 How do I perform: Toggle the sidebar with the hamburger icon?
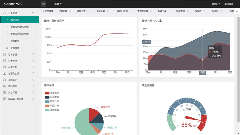click(x=43, y=4)
